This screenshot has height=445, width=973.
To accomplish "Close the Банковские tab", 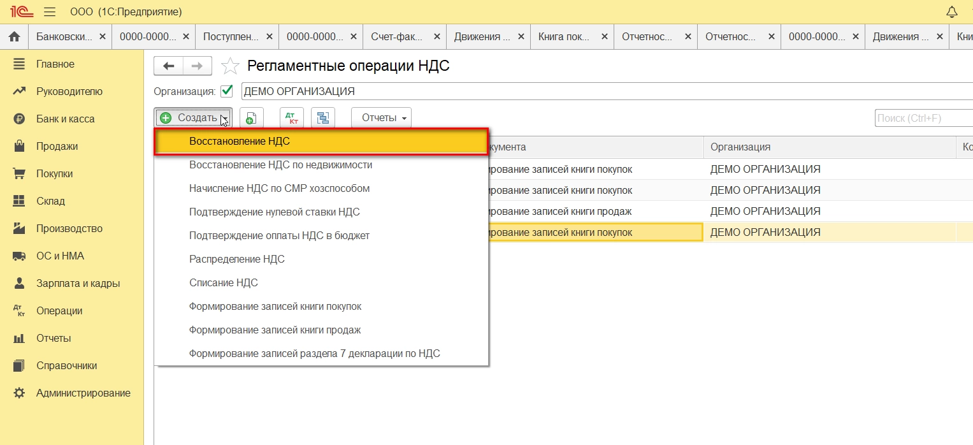I will (103, 37).
